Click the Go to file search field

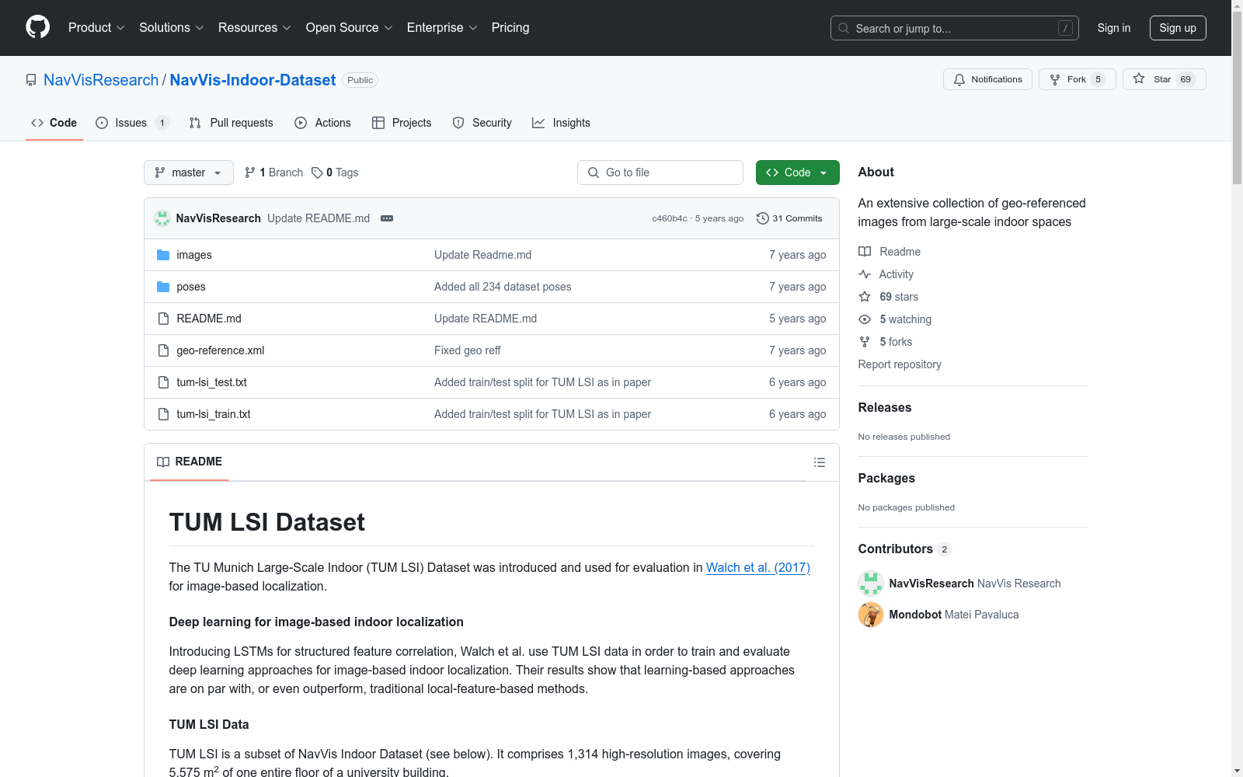[660, 172]
